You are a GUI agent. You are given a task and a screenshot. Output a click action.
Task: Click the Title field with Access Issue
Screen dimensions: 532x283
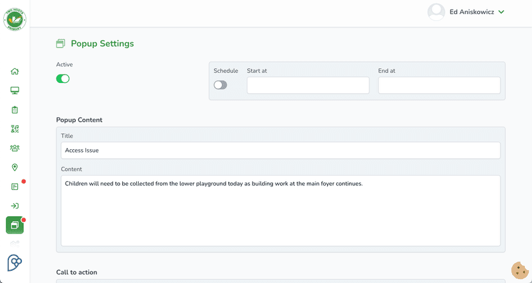(x=281, y=150)
